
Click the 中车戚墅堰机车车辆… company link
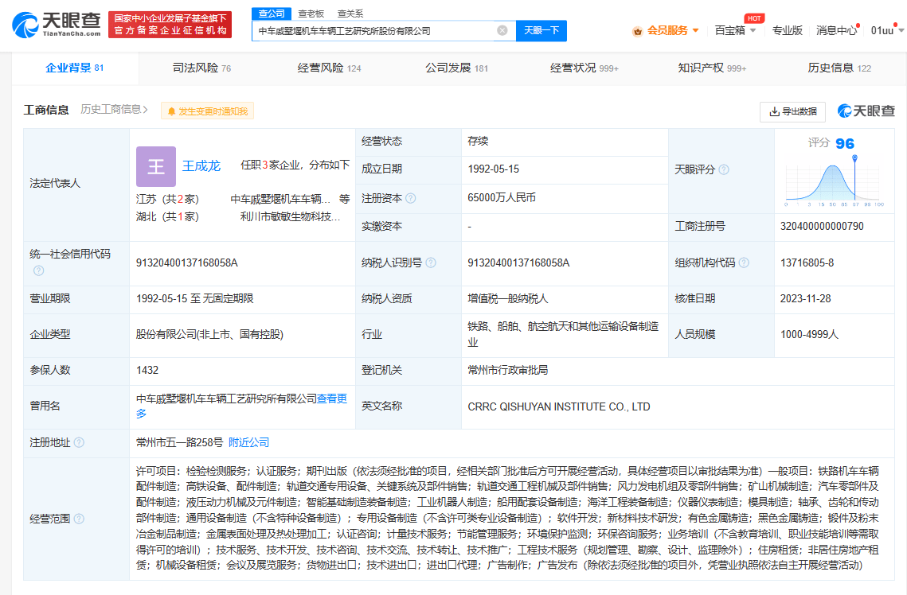(280, 200)
